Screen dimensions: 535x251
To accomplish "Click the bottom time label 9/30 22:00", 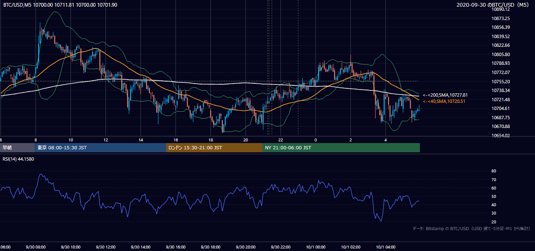I will [280, 247].
